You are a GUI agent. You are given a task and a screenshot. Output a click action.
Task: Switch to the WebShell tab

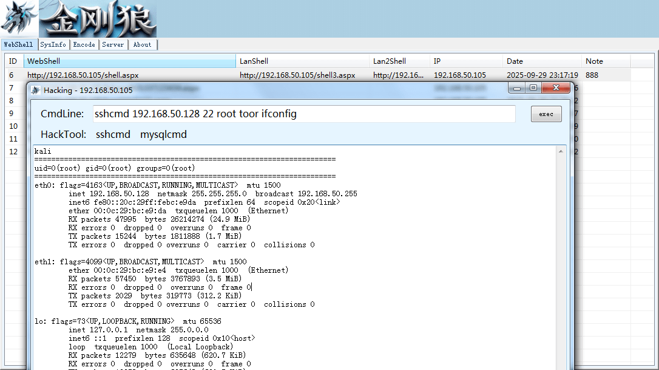(18, 44)
